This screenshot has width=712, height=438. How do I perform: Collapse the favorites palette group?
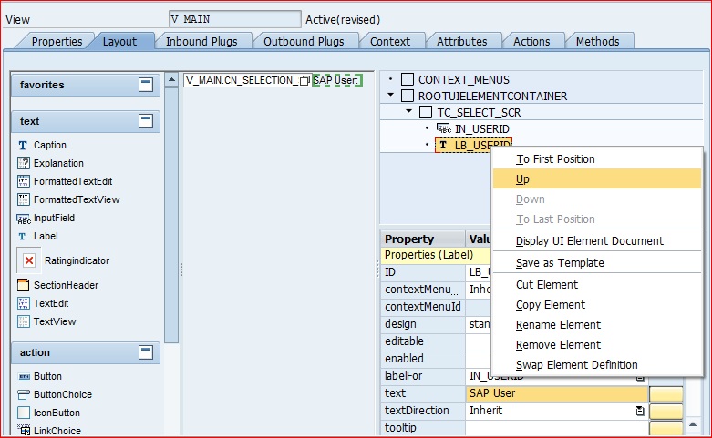[x=146, y=85]
